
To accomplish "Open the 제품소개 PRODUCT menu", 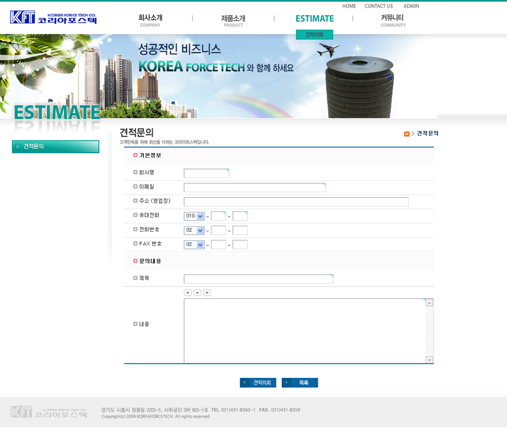I will [233, 20].
